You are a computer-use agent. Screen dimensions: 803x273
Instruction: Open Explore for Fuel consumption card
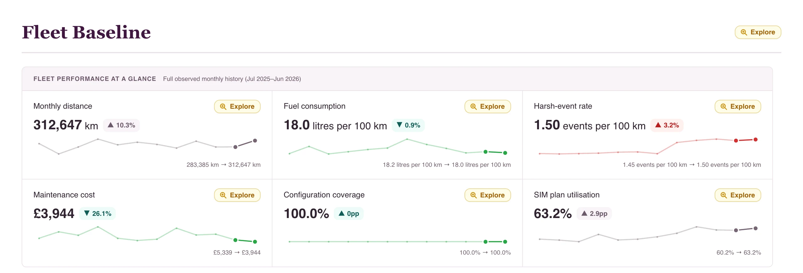[487, 107]
